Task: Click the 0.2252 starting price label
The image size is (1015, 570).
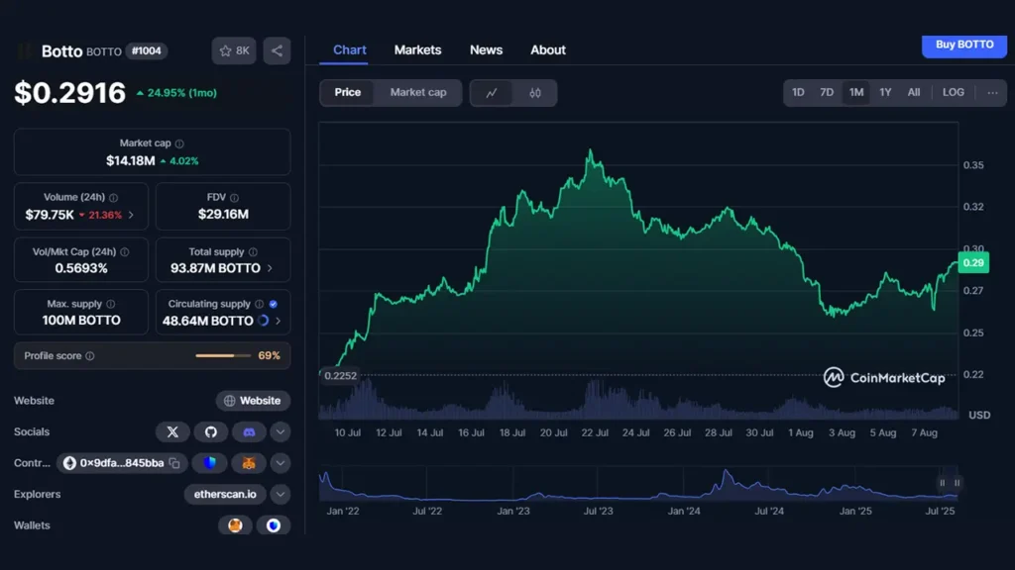Action: (x=341, y=375)
